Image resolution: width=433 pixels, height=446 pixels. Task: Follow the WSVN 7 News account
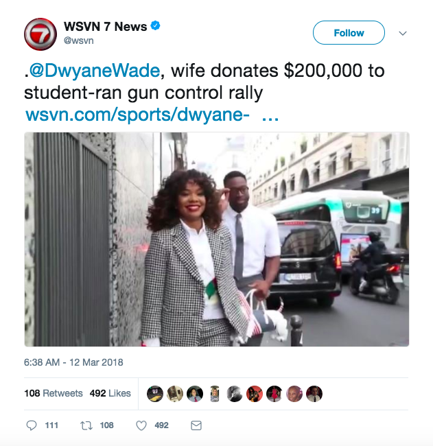pyautogui.click(x=349, y=33)
